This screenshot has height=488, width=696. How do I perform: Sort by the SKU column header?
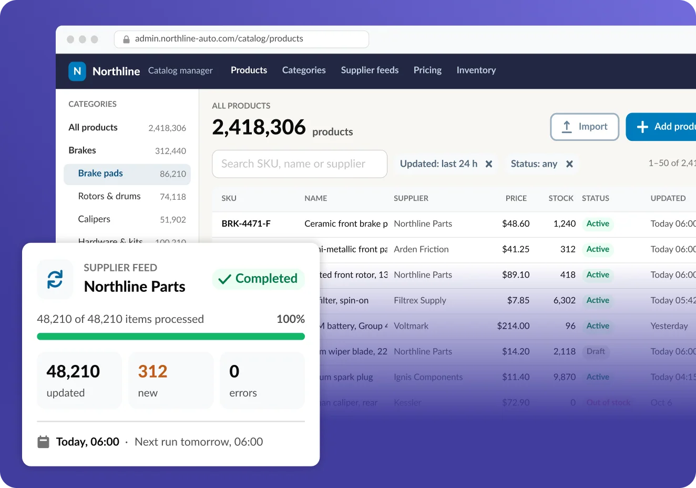229,199
